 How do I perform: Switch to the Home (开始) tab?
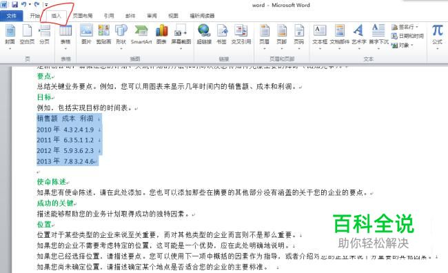click(35, 16)
